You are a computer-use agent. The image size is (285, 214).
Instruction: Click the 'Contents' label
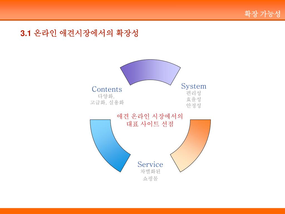(107, 89)
